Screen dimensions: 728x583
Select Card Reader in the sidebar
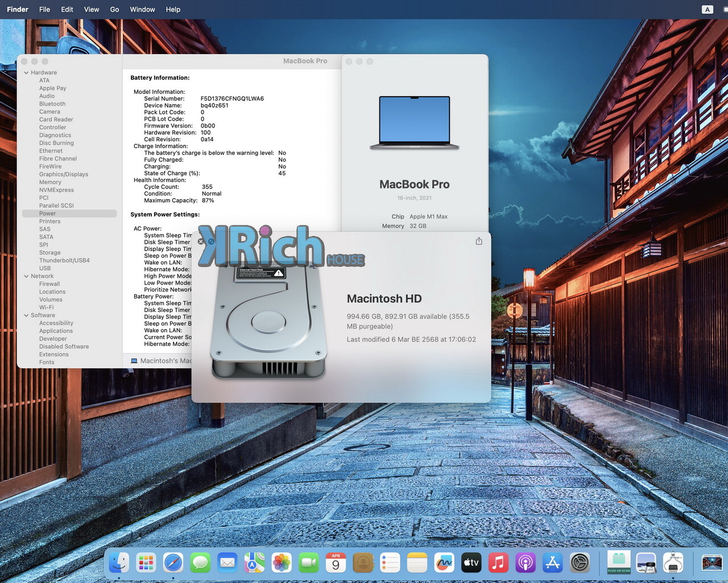pyautogui.click(x=56, y=120)
